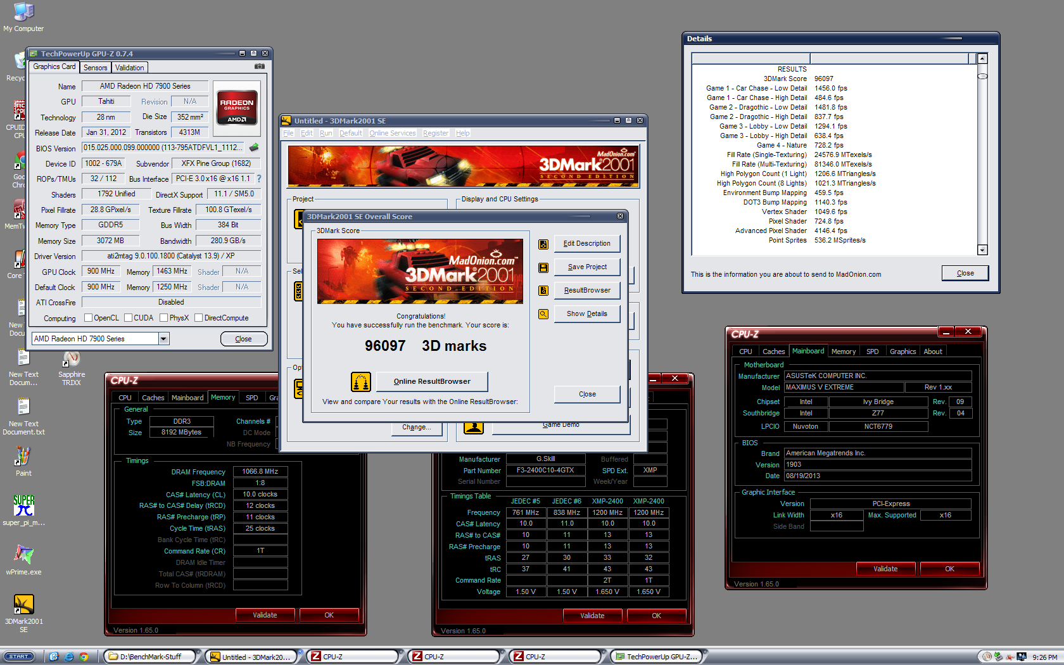Click '1066.8 MHz' DRAM Frequency value
This screenshot has height=665, width=1064.
pyautogui.click(x=260, y=471)
